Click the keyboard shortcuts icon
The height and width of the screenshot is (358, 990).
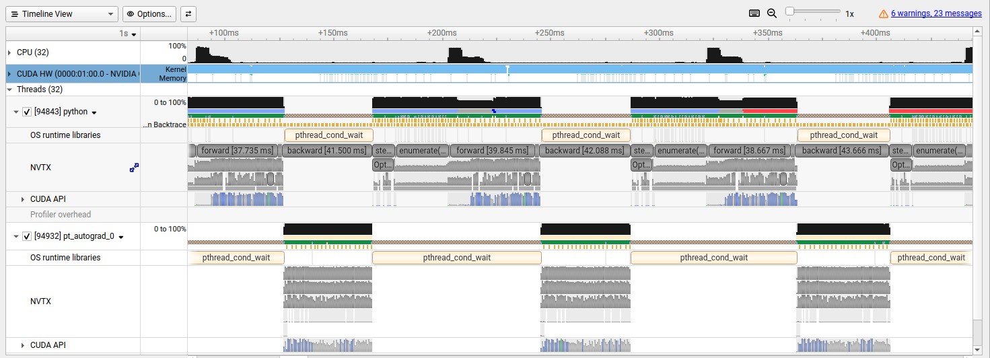coord(754,13)
